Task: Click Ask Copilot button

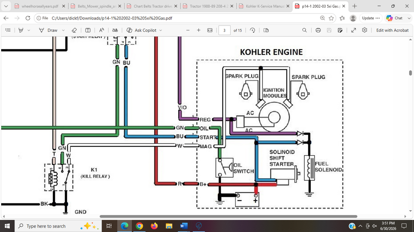Action: tap(142, 30)
